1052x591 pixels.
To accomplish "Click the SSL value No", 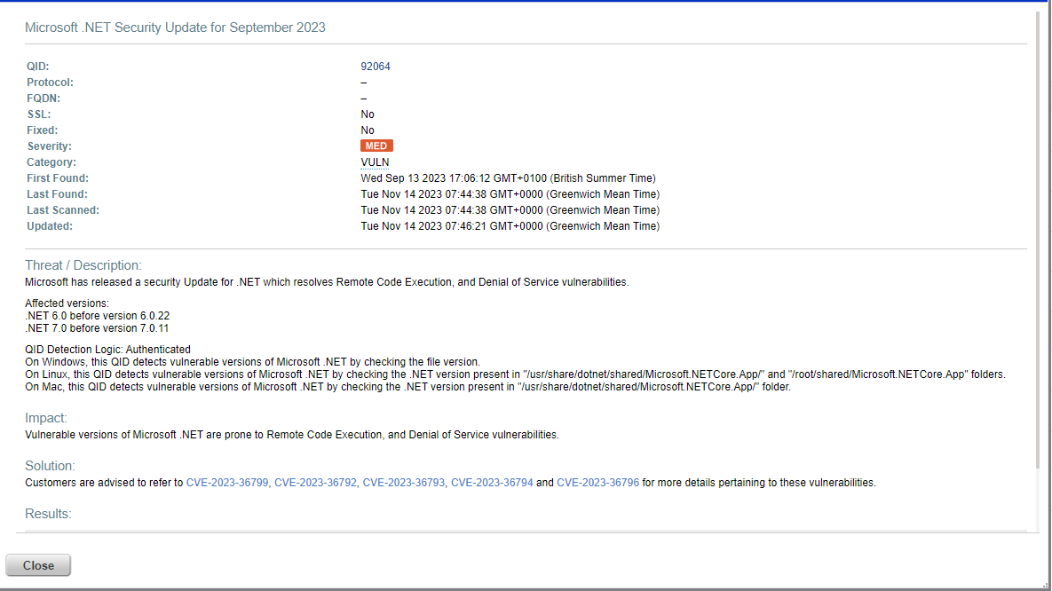I will click(367, 114).
